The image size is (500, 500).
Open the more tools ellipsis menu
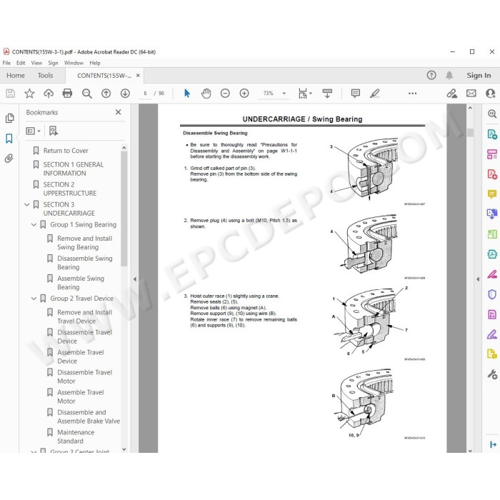[x=412, y=94]
